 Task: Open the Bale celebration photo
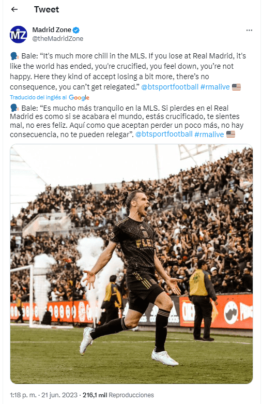(131, 264)
